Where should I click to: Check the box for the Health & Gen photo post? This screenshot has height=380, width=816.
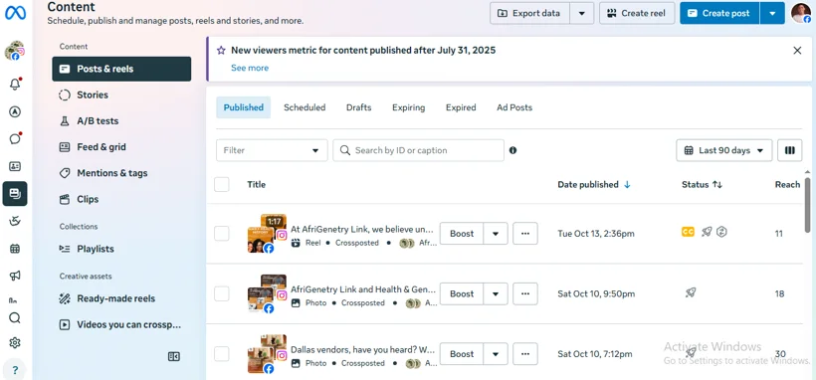point(222,293)
